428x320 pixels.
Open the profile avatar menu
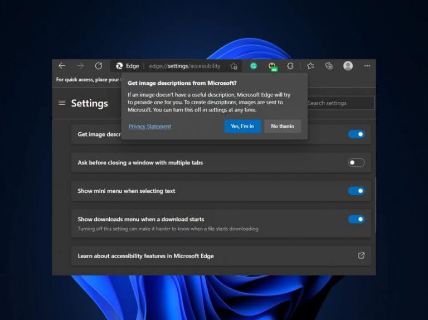348,66
